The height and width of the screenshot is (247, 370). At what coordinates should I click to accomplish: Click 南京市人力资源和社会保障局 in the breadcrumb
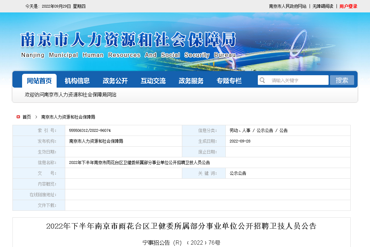tap(68, 117)
